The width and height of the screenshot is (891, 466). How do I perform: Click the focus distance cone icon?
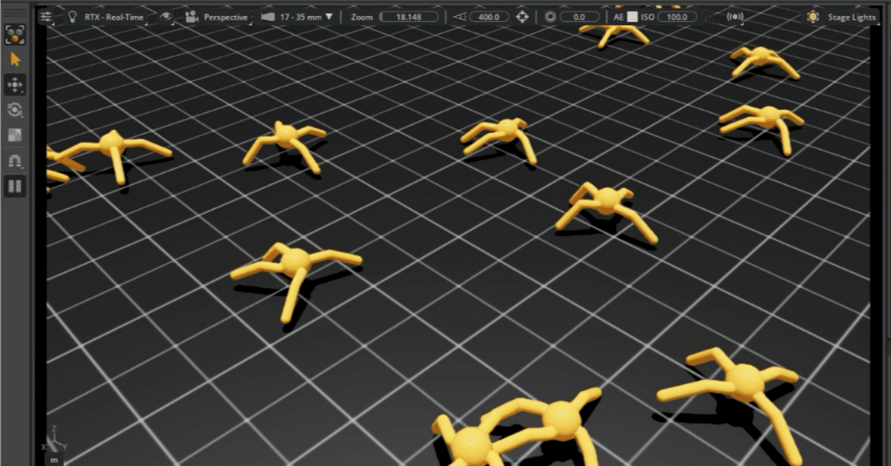tap(459, 17)
